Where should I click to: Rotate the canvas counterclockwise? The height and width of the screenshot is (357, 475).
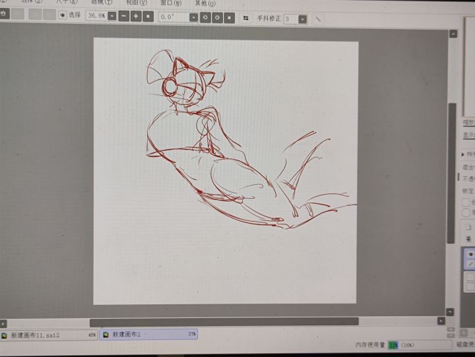(x=205, y=18)
